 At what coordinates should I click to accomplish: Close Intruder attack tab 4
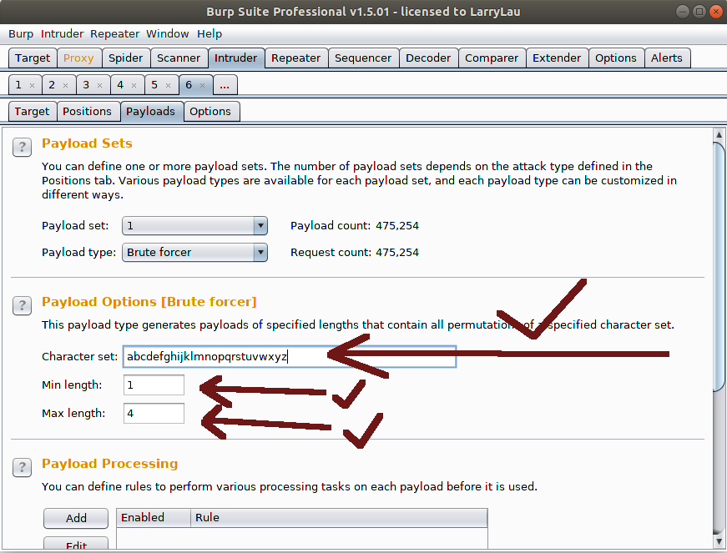pyautogui.click(x=134, y=85)
